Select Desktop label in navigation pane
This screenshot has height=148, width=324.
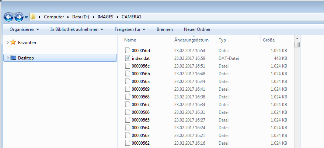coord(26,58)
